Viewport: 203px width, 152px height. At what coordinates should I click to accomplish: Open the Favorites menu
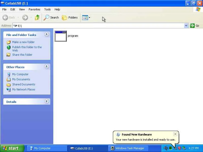click(x=35, y=9)
